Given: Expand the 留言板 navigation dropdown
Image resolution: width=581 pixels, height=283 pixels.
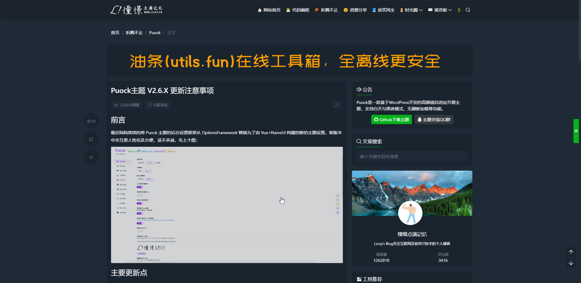Looking at the screenshot, I should [x=439, y=10].
